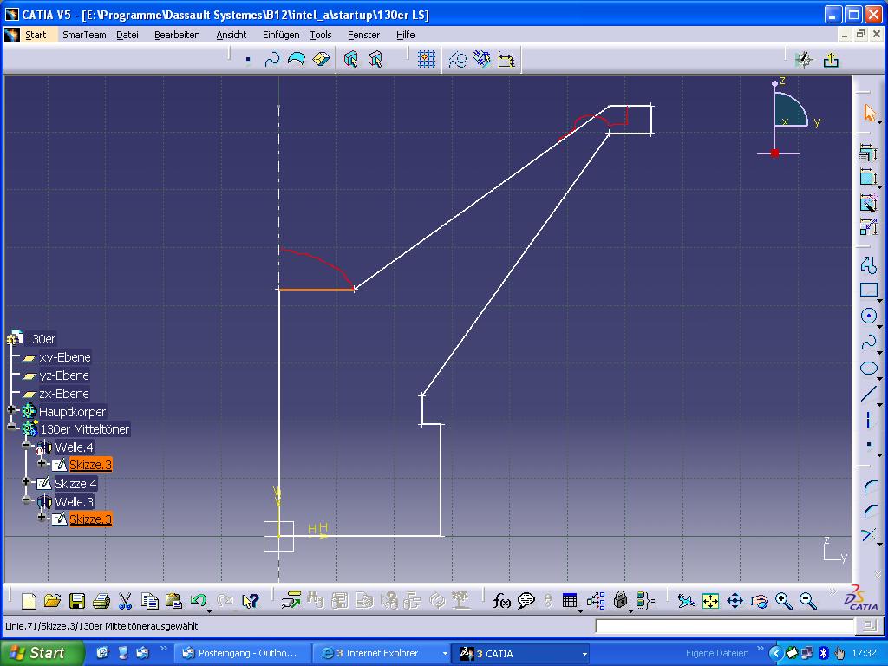Click the Zoom In magnifier icon
The width and height of the screenshot is (888, 666).
pos(784,601)
